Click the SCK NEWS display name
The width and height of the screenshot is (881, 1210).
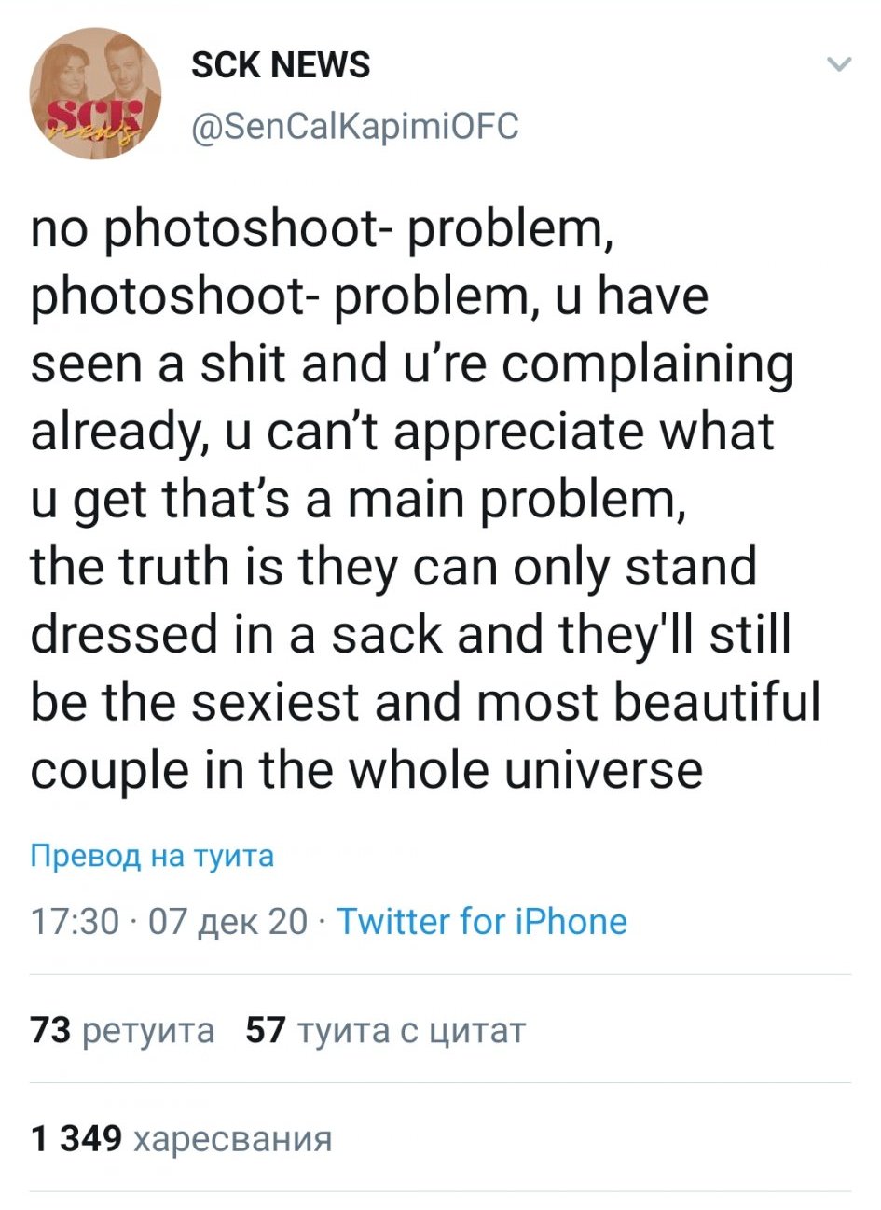[x=280, y=65]
